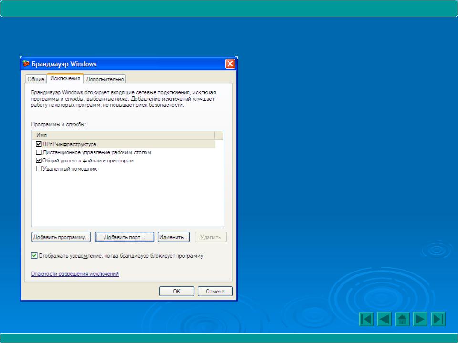Image resolution: width=458 pixels, height=343 pixels.
Task: Select Удаленный помощник row text
Action: pos(70,169)
